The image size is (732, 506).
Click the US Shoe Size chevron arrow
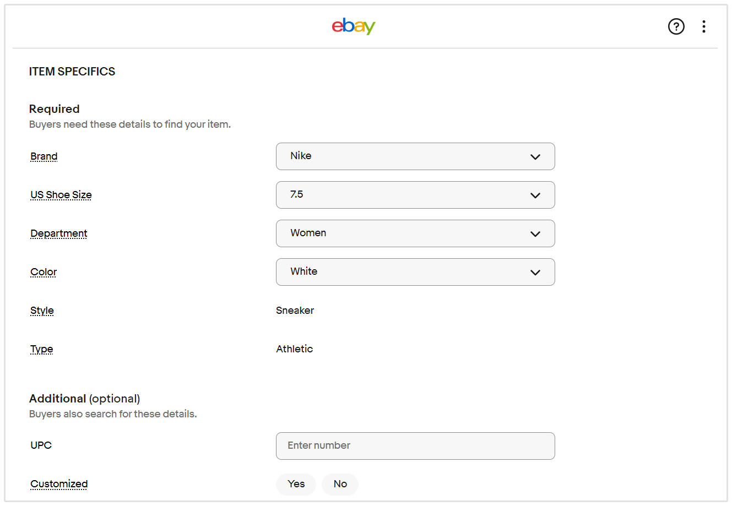(x=535, y=195)
